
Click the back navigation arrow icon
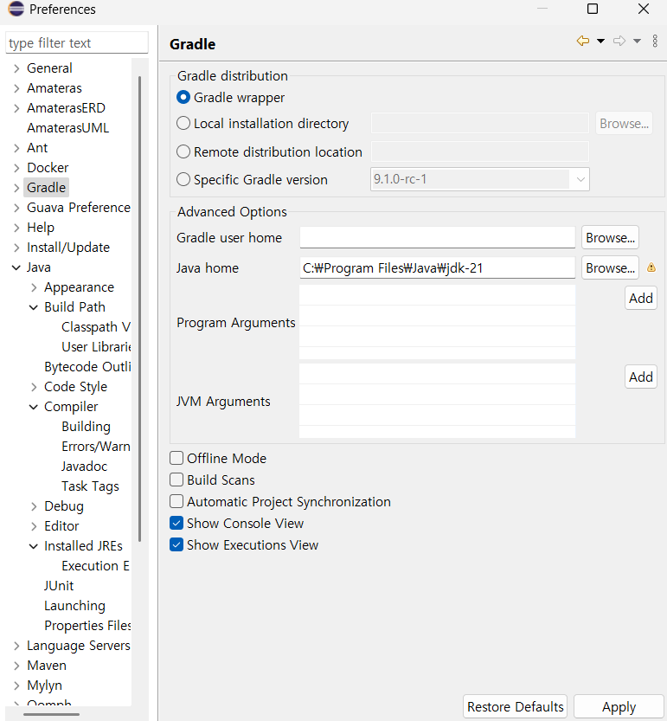(x=583, y=41)
